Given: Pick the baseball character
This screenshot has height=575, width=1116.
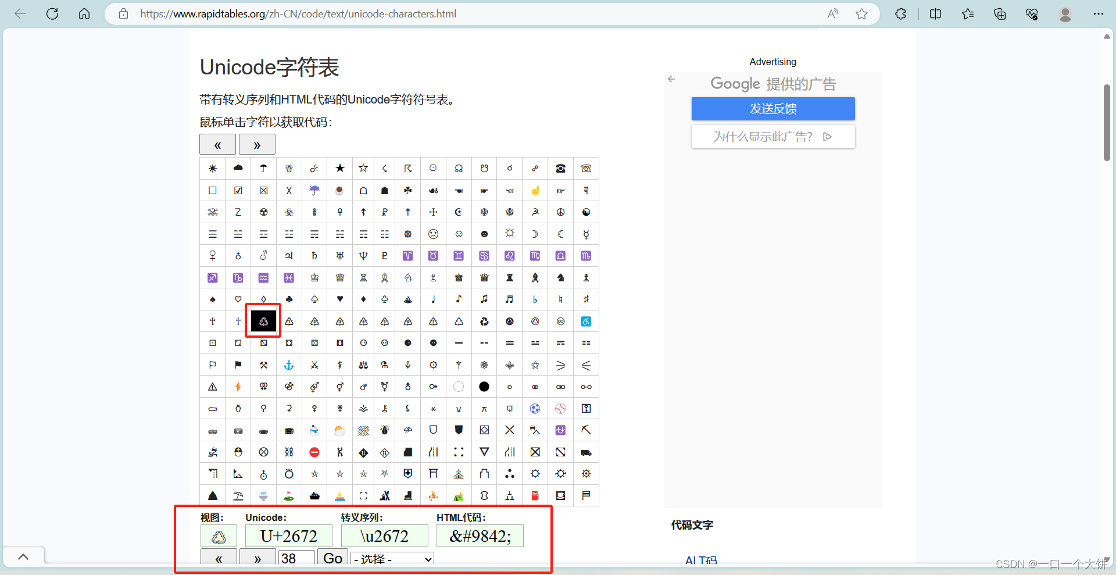Looking at the screenshot, I should pos(560,409).
